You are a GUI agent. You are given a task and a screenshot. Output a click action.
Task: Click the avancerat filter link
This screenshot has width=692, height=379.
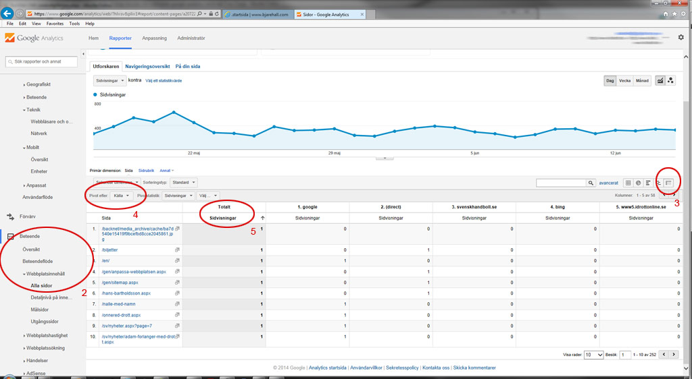(609, 183)
